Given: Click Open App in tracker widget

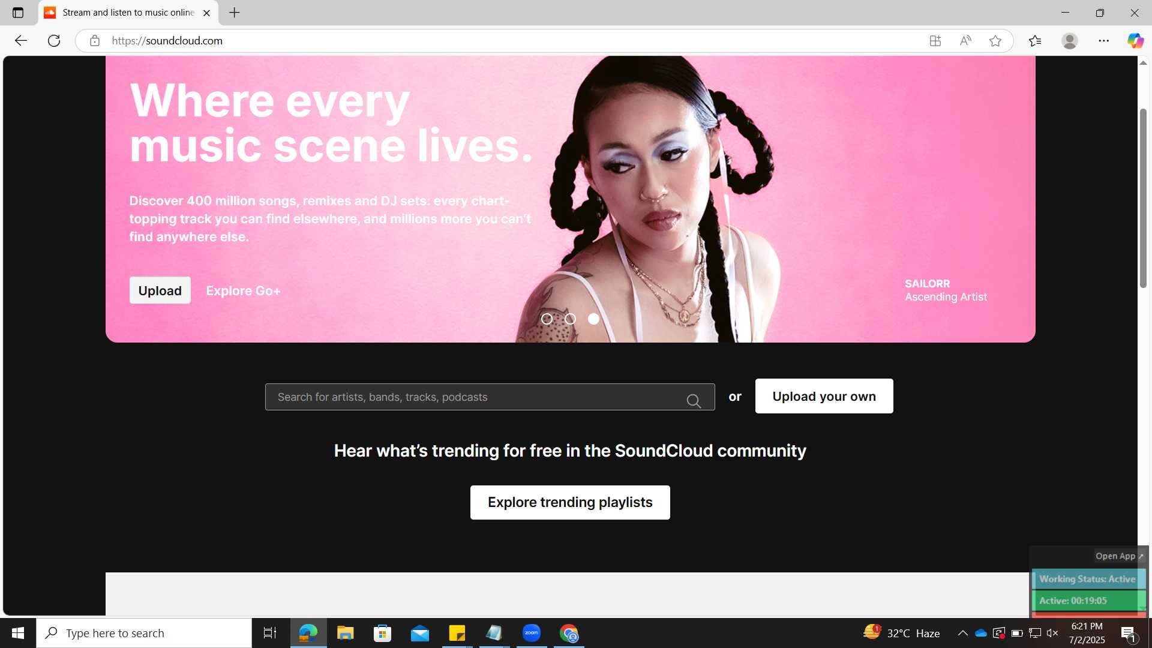Looking at the screenshot, I should coord(1119,556).
